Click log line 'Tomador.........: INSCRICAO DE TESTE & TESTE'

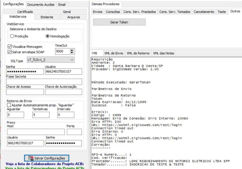point(138,164)
